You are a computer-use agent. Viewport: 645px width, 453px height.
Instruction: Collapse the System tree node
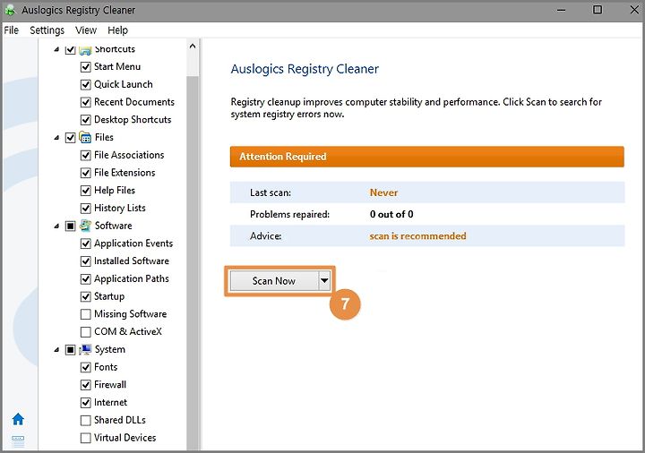[x=56, y=350]
